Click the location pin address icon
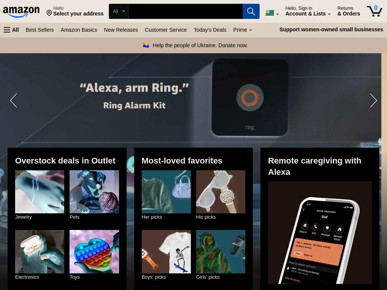Viewport: 387px width, 290px height. [49, 13]
